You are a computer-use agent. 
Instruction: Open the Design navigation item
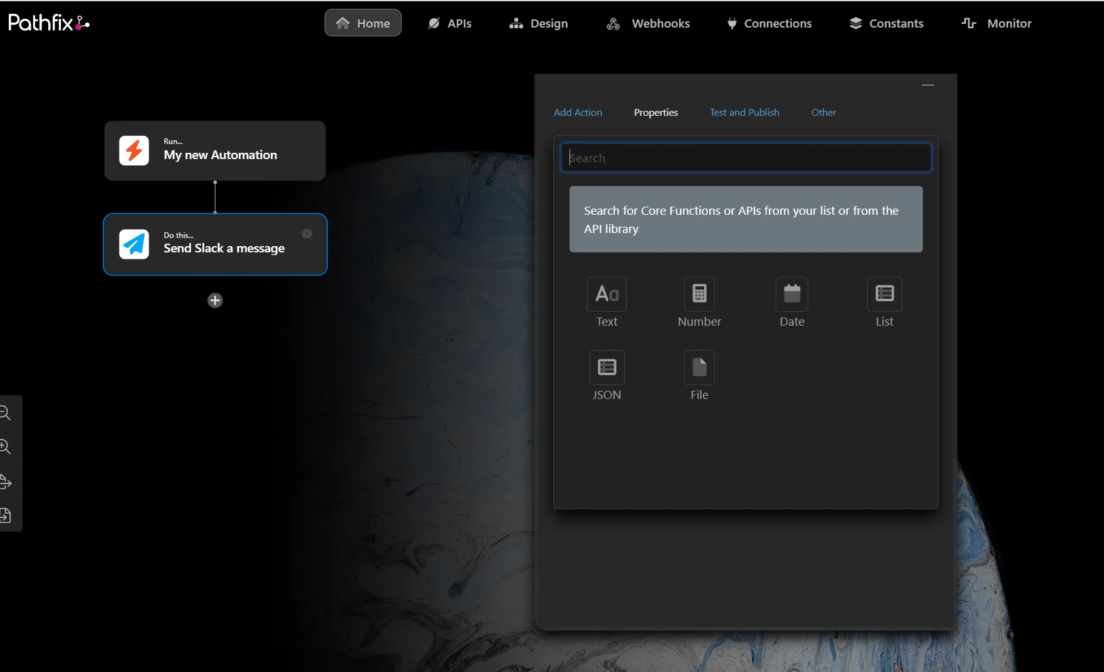539,23
